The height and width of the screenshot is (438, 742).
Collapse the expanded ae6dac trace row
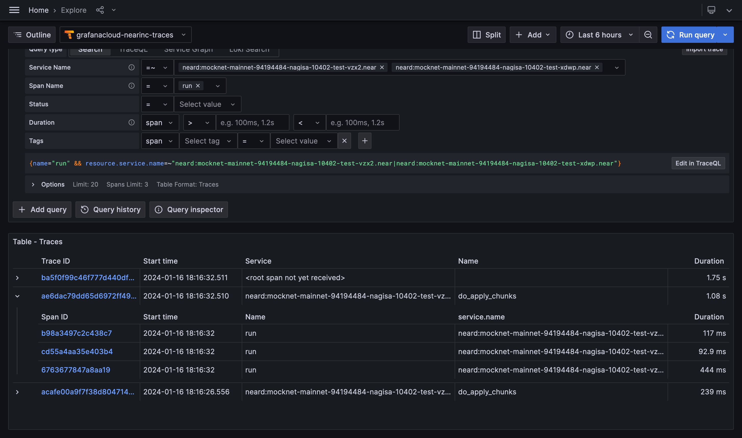17,296
